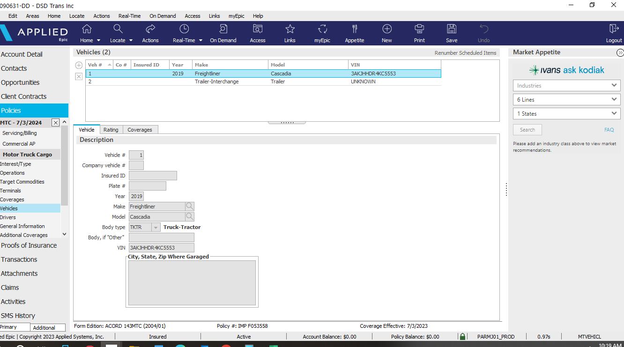This screenshot has width=624, height=347.
Task: Click the Logout icon
Action: (614, 29)
